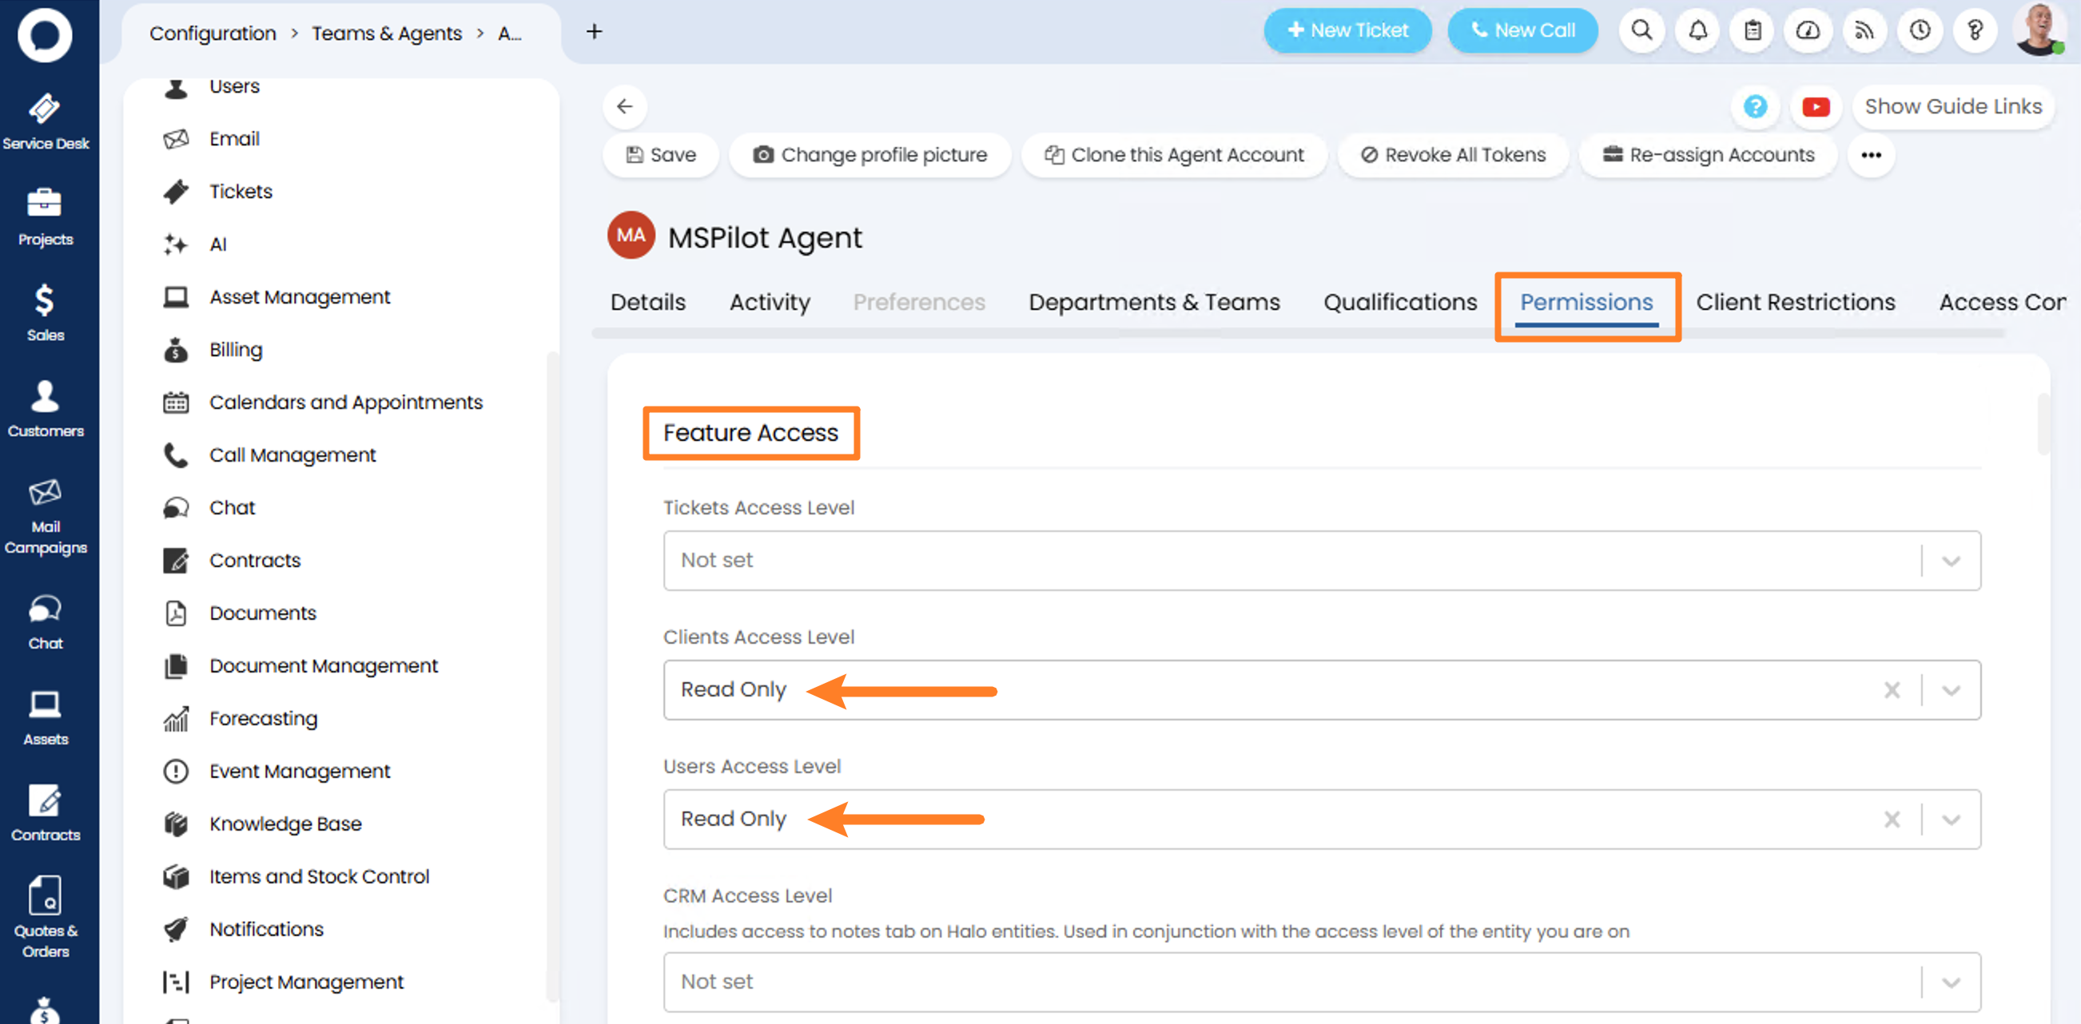Open Email configuration in sidebar
Image resolution: width=2081 pixels, height=1024 pixels.
234,139
